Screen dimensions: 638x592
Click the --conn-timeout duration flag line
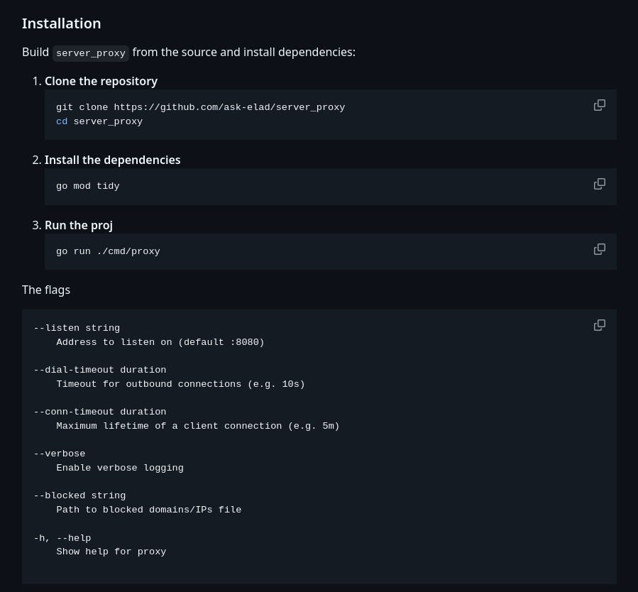pos(99,412)
